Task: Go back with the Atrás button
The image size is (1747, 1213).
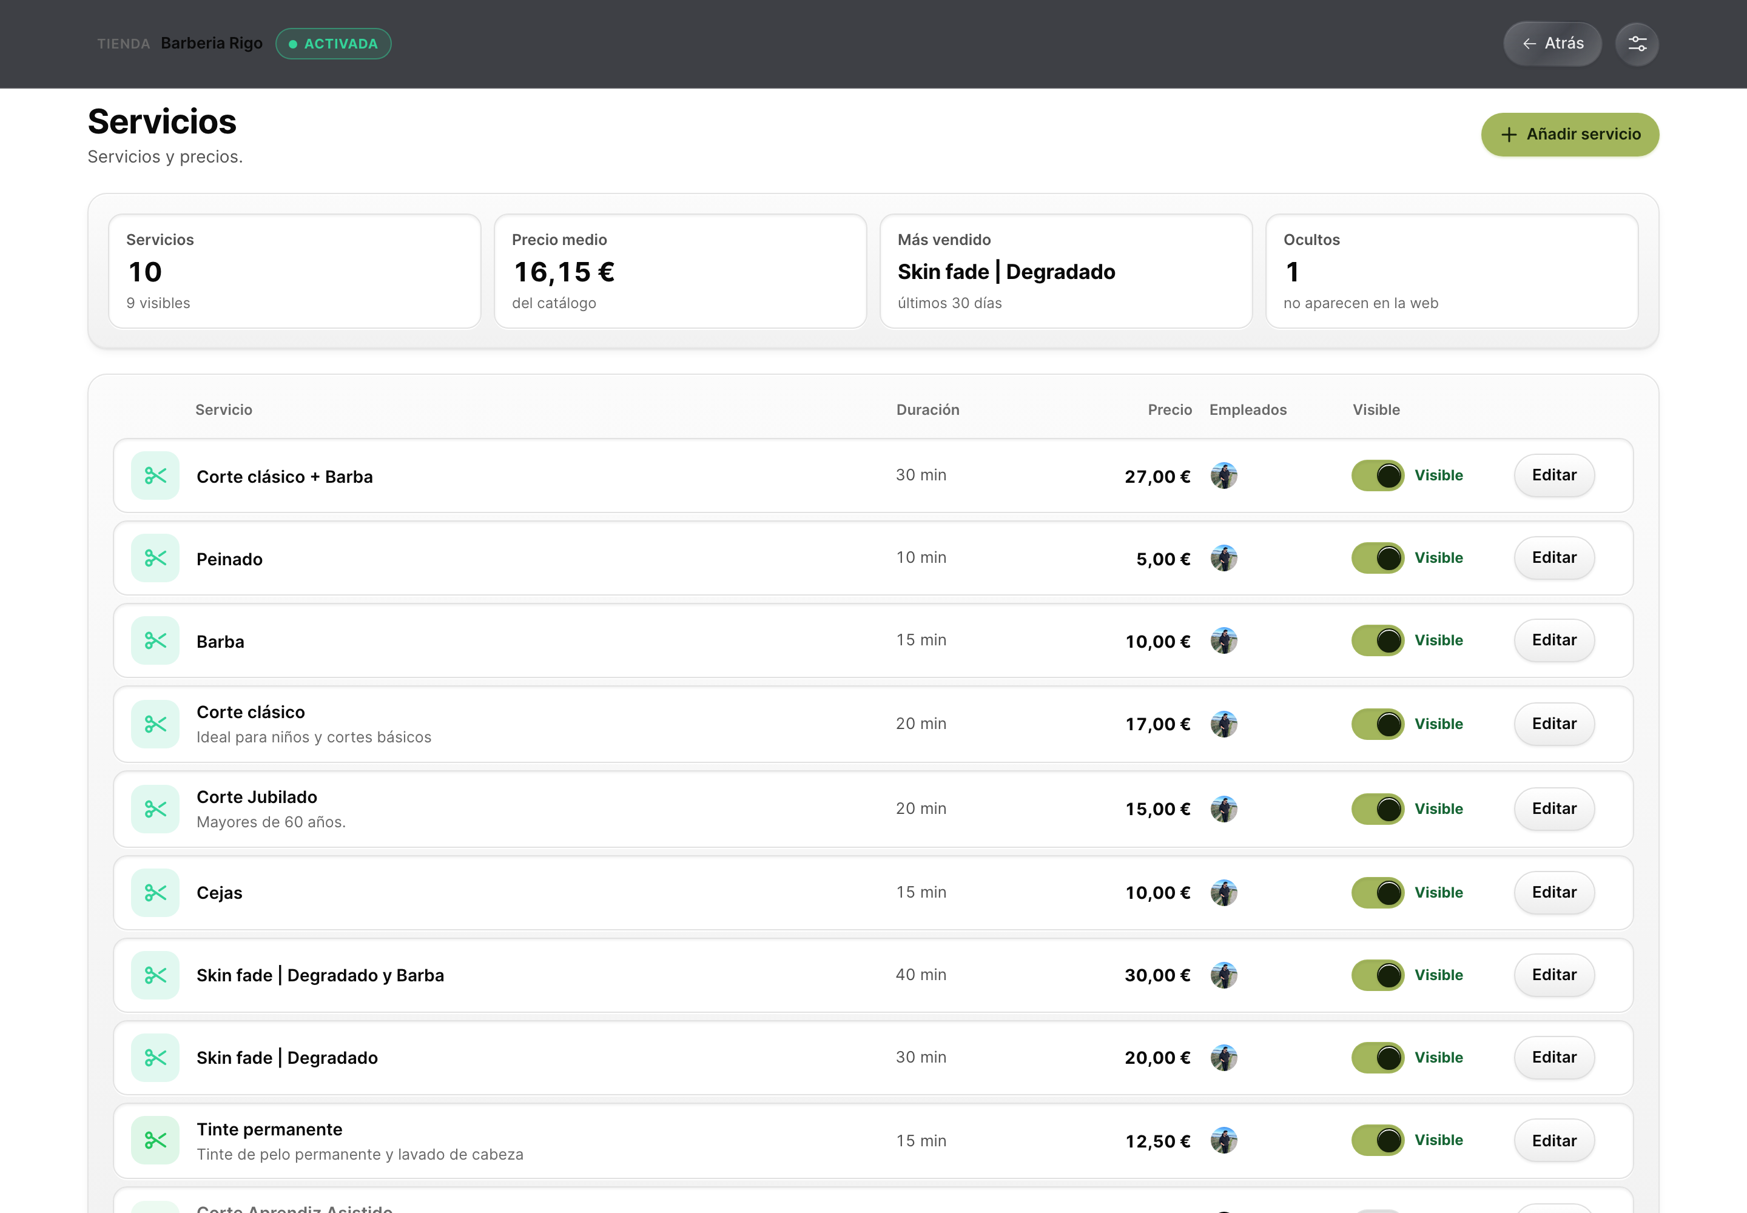Action: (x=1552, y=44)
